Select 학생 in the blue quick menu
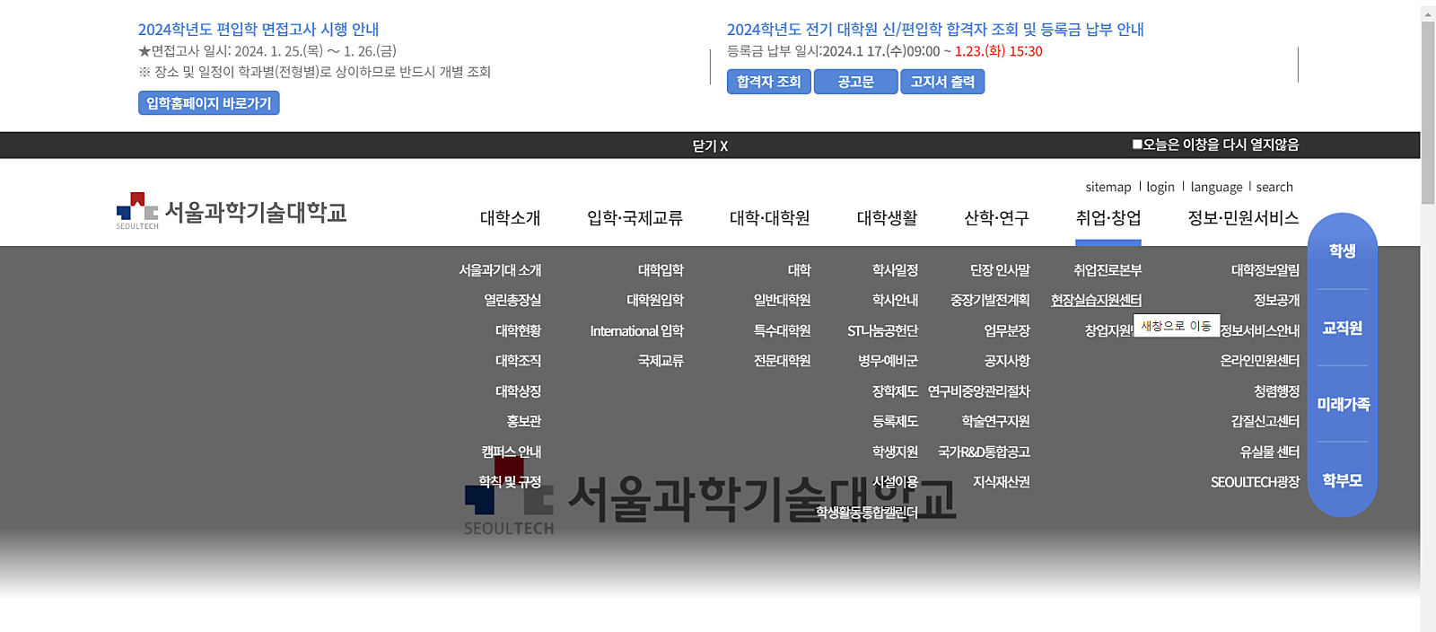This screenshot has width=1436, height=632. tap(1343, 251)
